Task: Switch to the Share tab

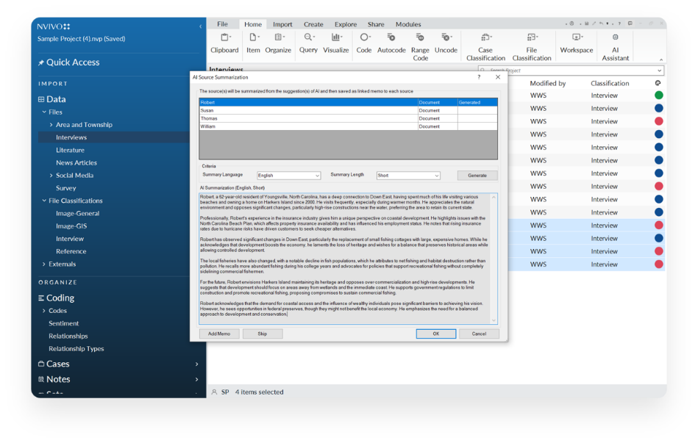Action: click(x=376, y=24)
